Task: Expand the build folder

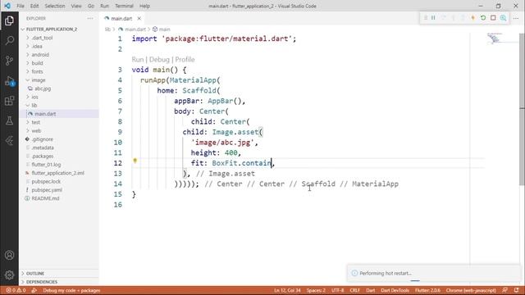Action: click(37, 63)
